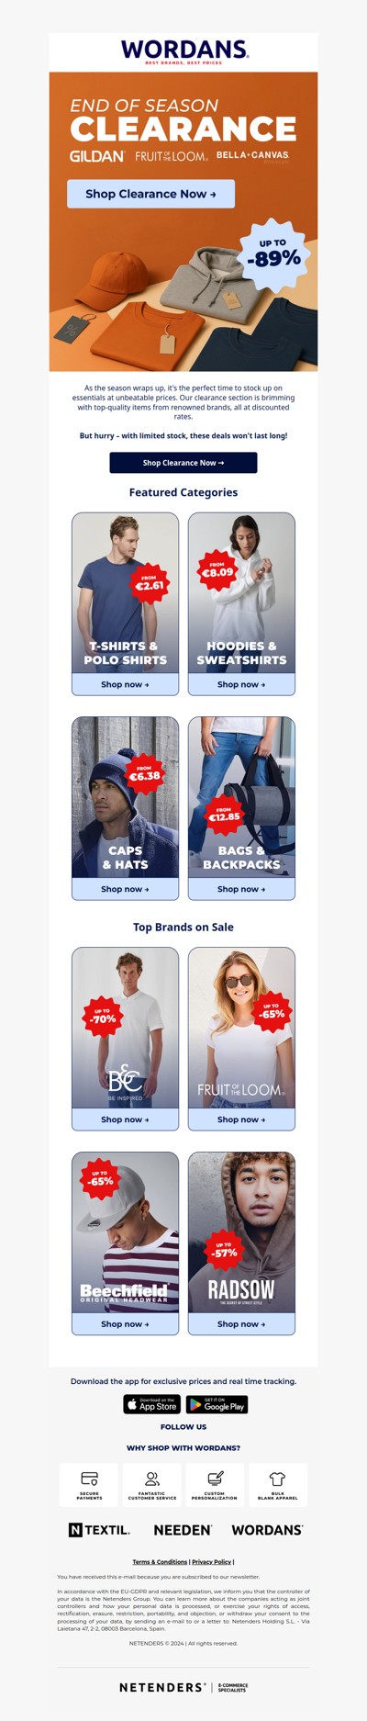Shop now for Fruit of the Loom

click(x=241, y=1119)
